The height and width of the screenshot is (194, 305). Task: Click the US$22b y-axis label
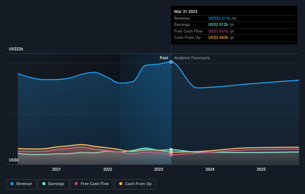tap(16, 49)
